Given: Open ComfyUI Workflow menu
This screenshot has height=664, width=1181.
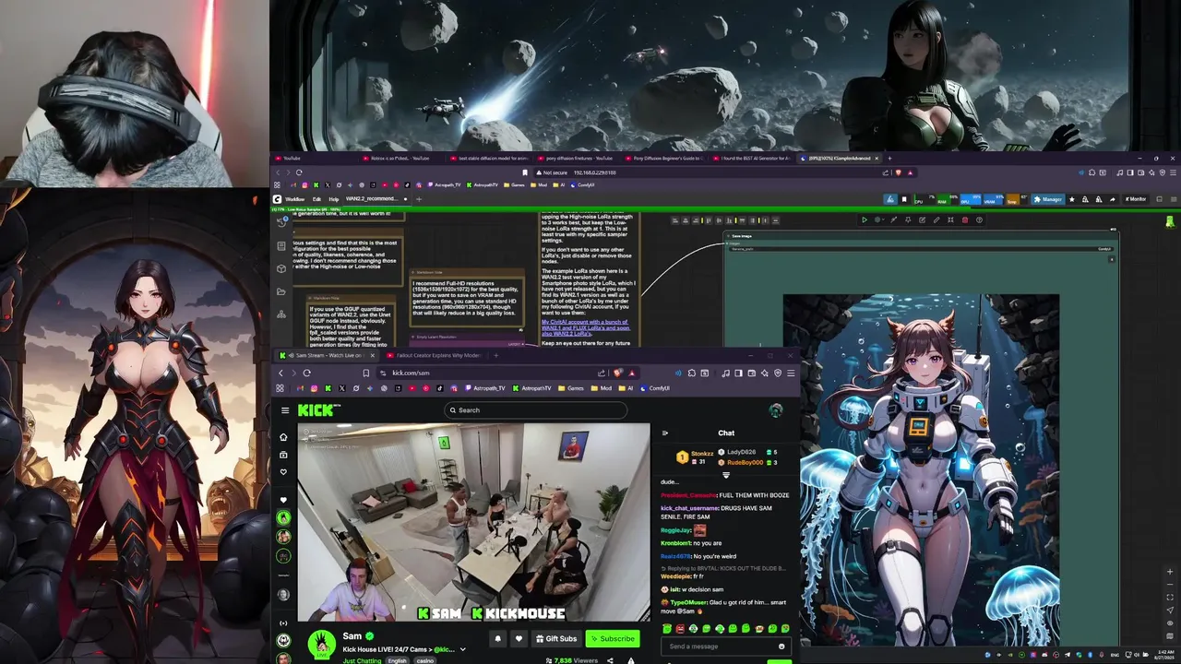Looking at the screenshot, I should click(295, 199).
